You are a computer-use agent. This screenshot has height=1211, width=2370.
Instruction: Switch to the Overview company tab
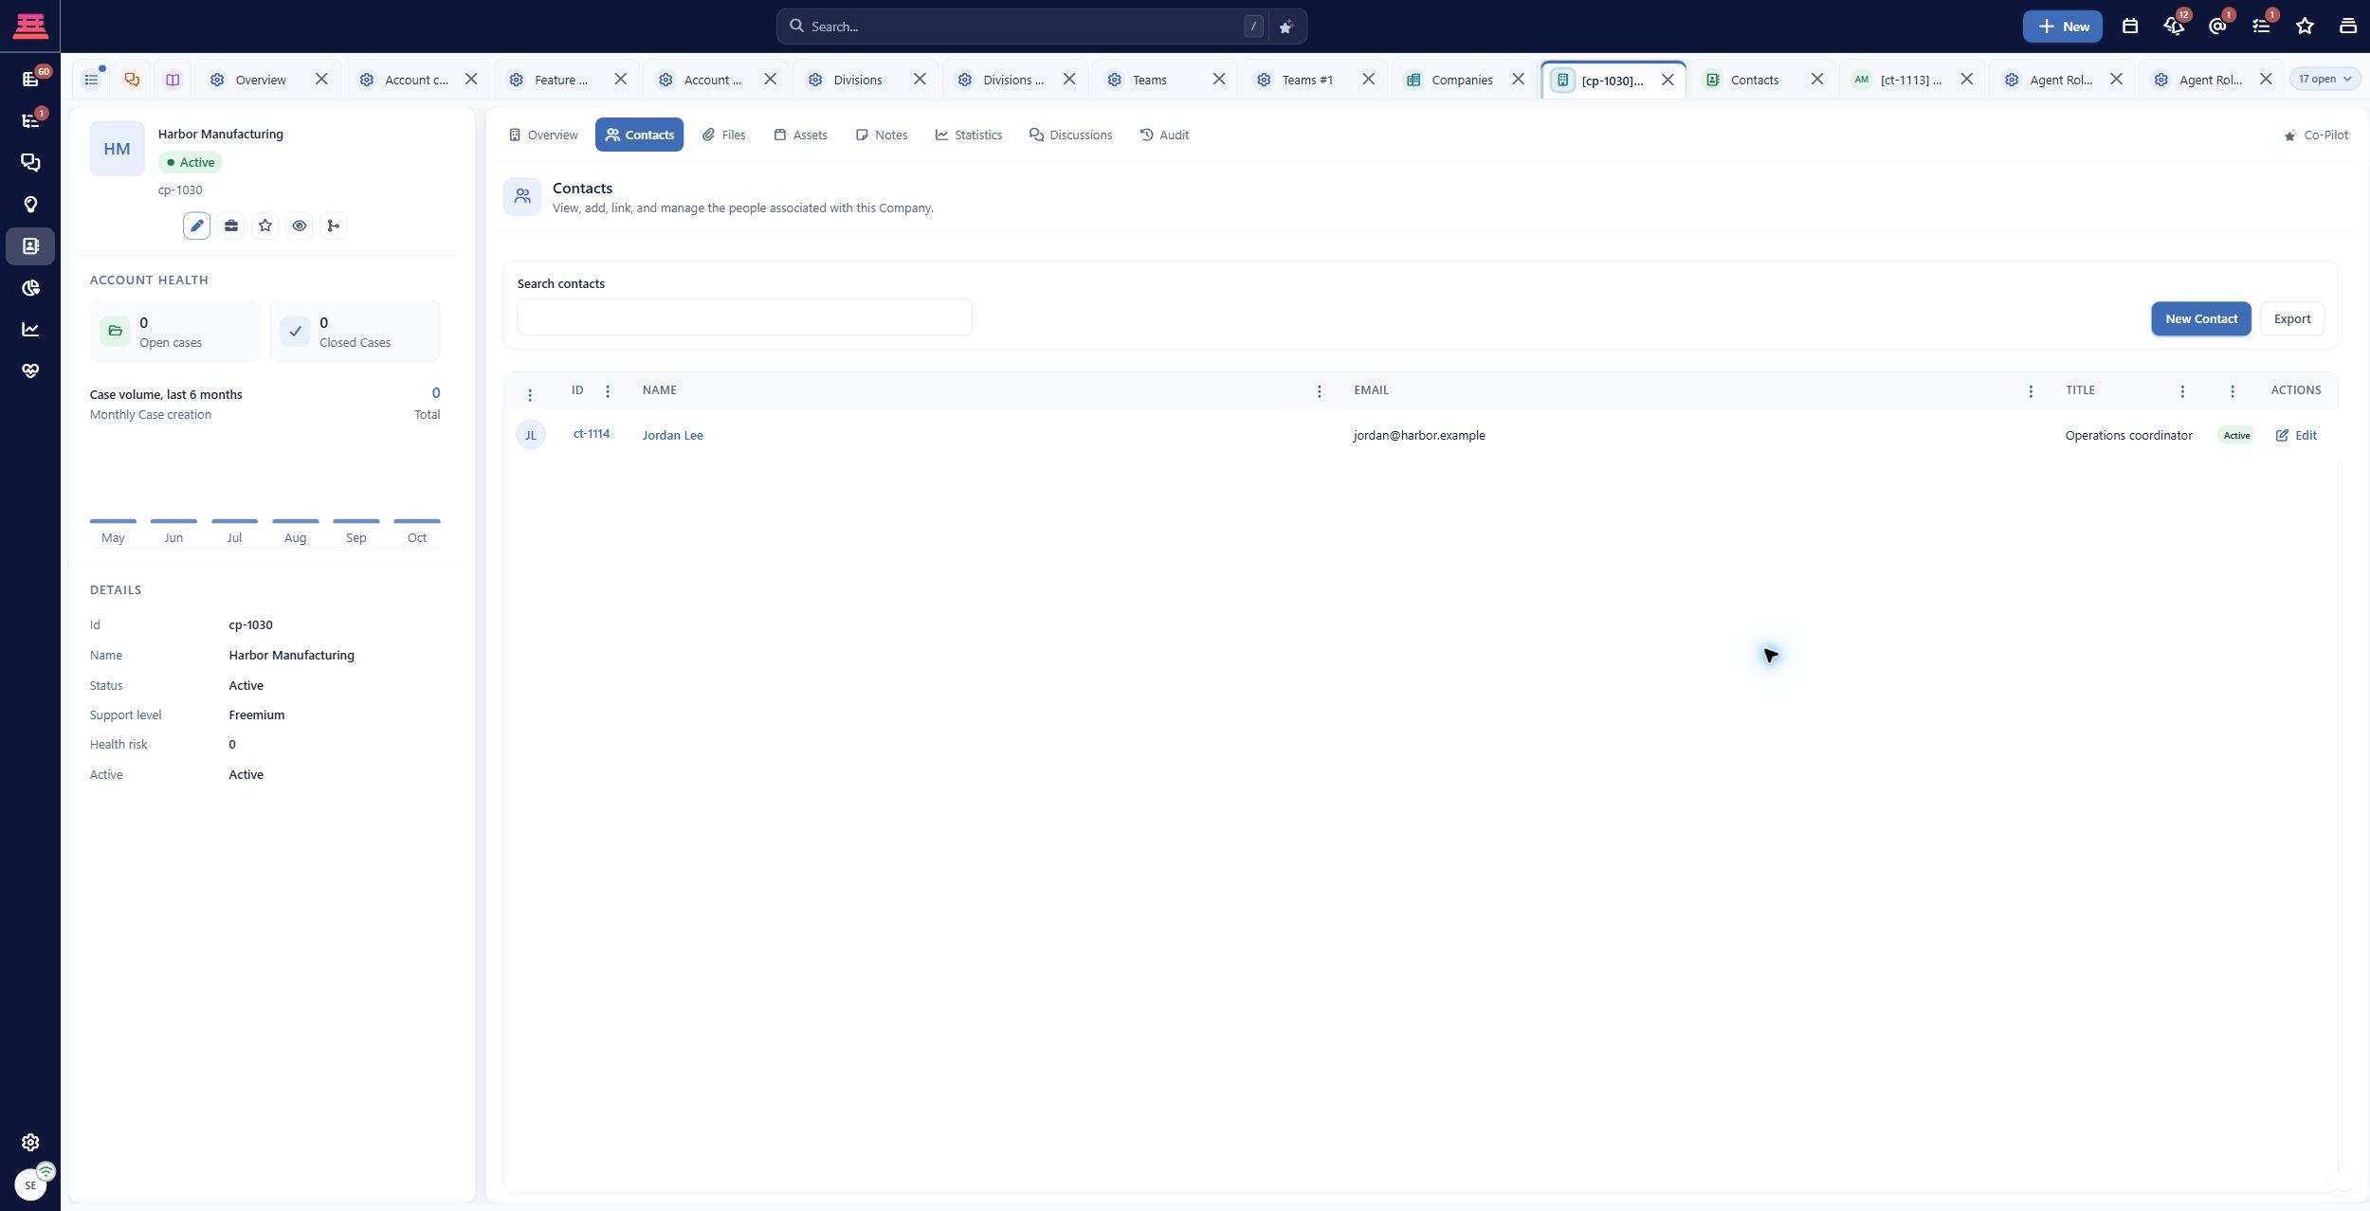click(x=543, y=136)
